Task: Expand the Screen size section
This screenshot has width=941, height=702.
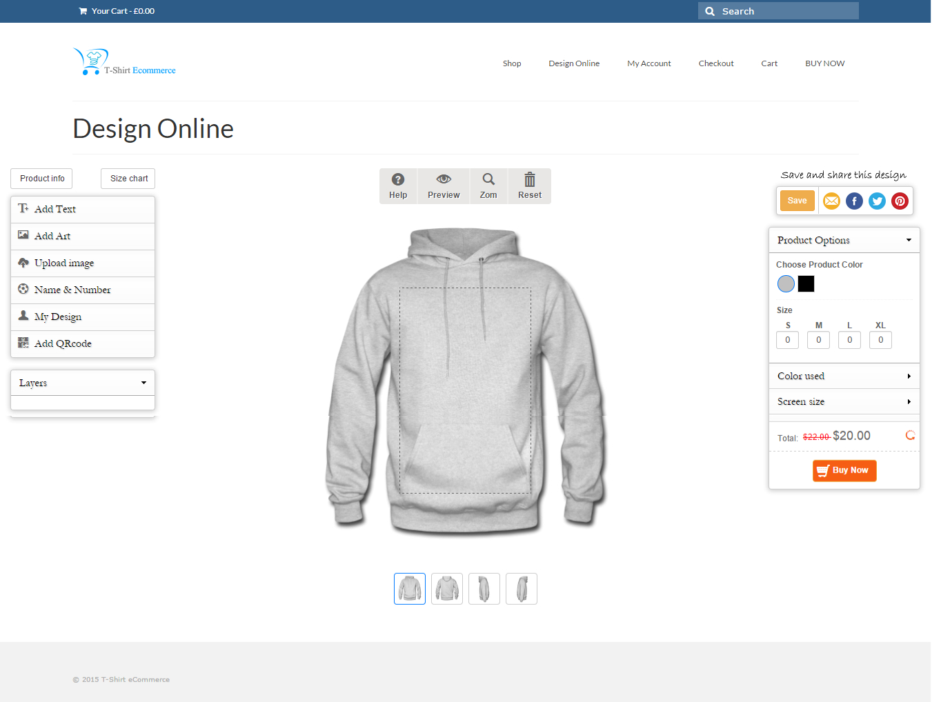Action: pyautogui.click(x=844, y=401)
